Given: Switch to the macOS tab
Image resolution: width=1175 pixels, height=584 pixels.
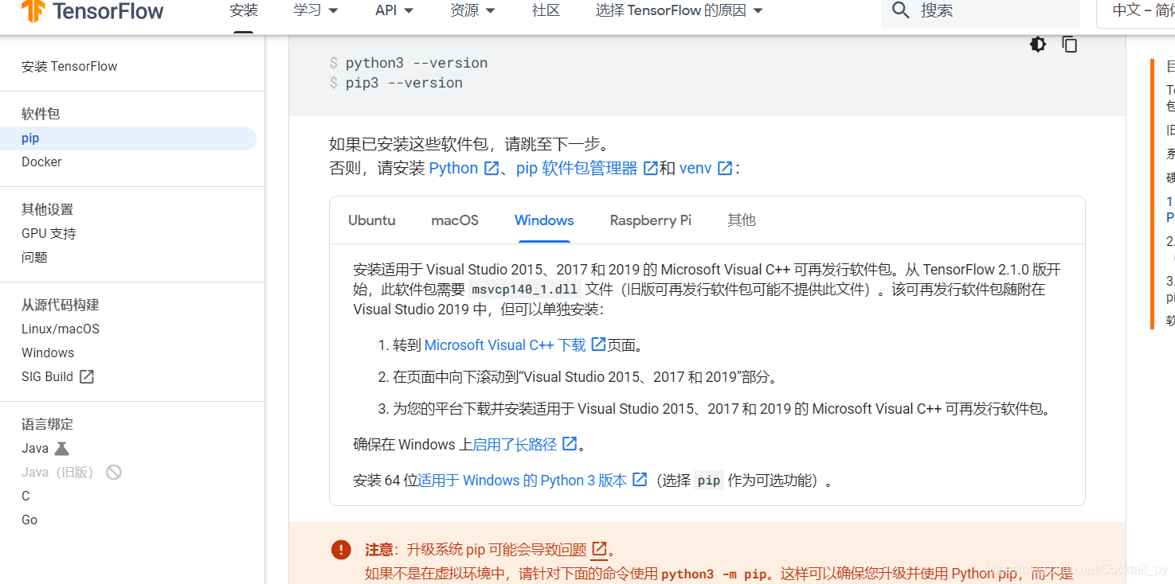Looking at the screenshot, I should click(455, 220).
